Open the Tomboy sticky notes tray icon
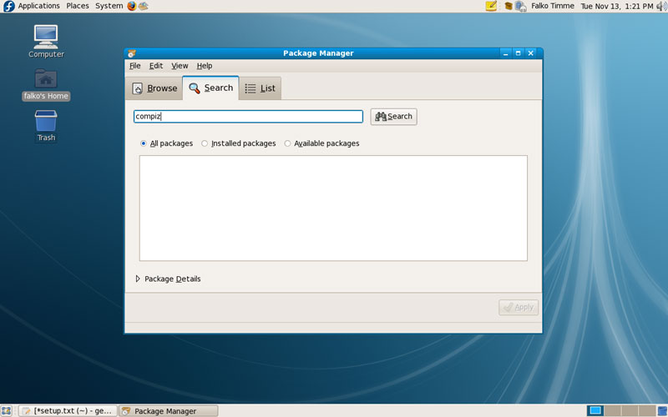 point(491,6)
